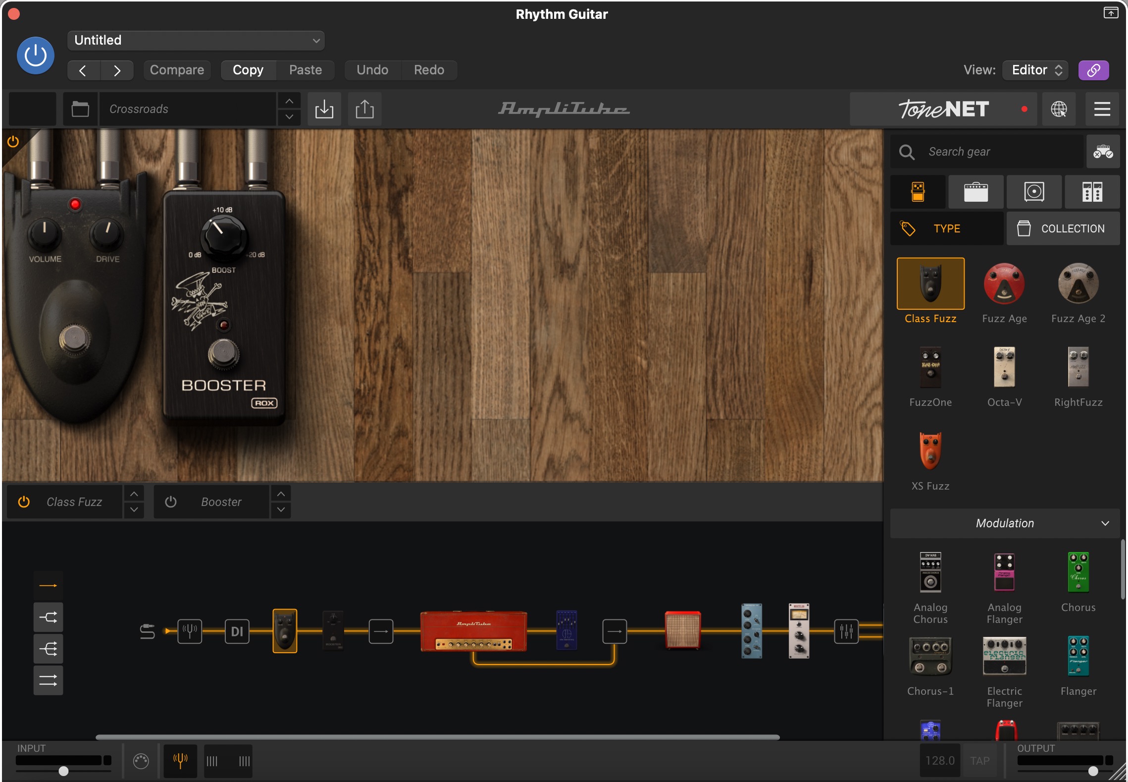The image size is (1128, 782).
Task: Open the Untitled preset dropdown
Action: pos(196,40)
